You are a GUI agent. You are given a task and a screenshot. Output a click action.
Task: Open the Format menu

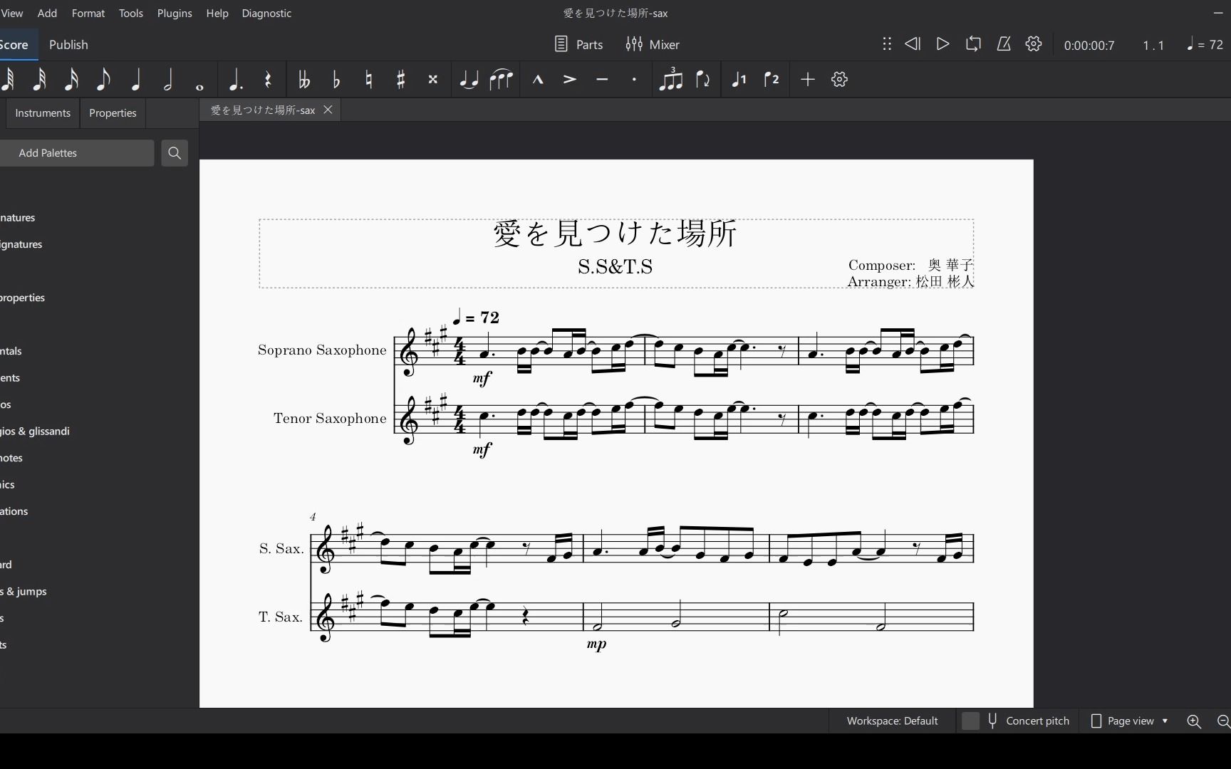(88, 13)
